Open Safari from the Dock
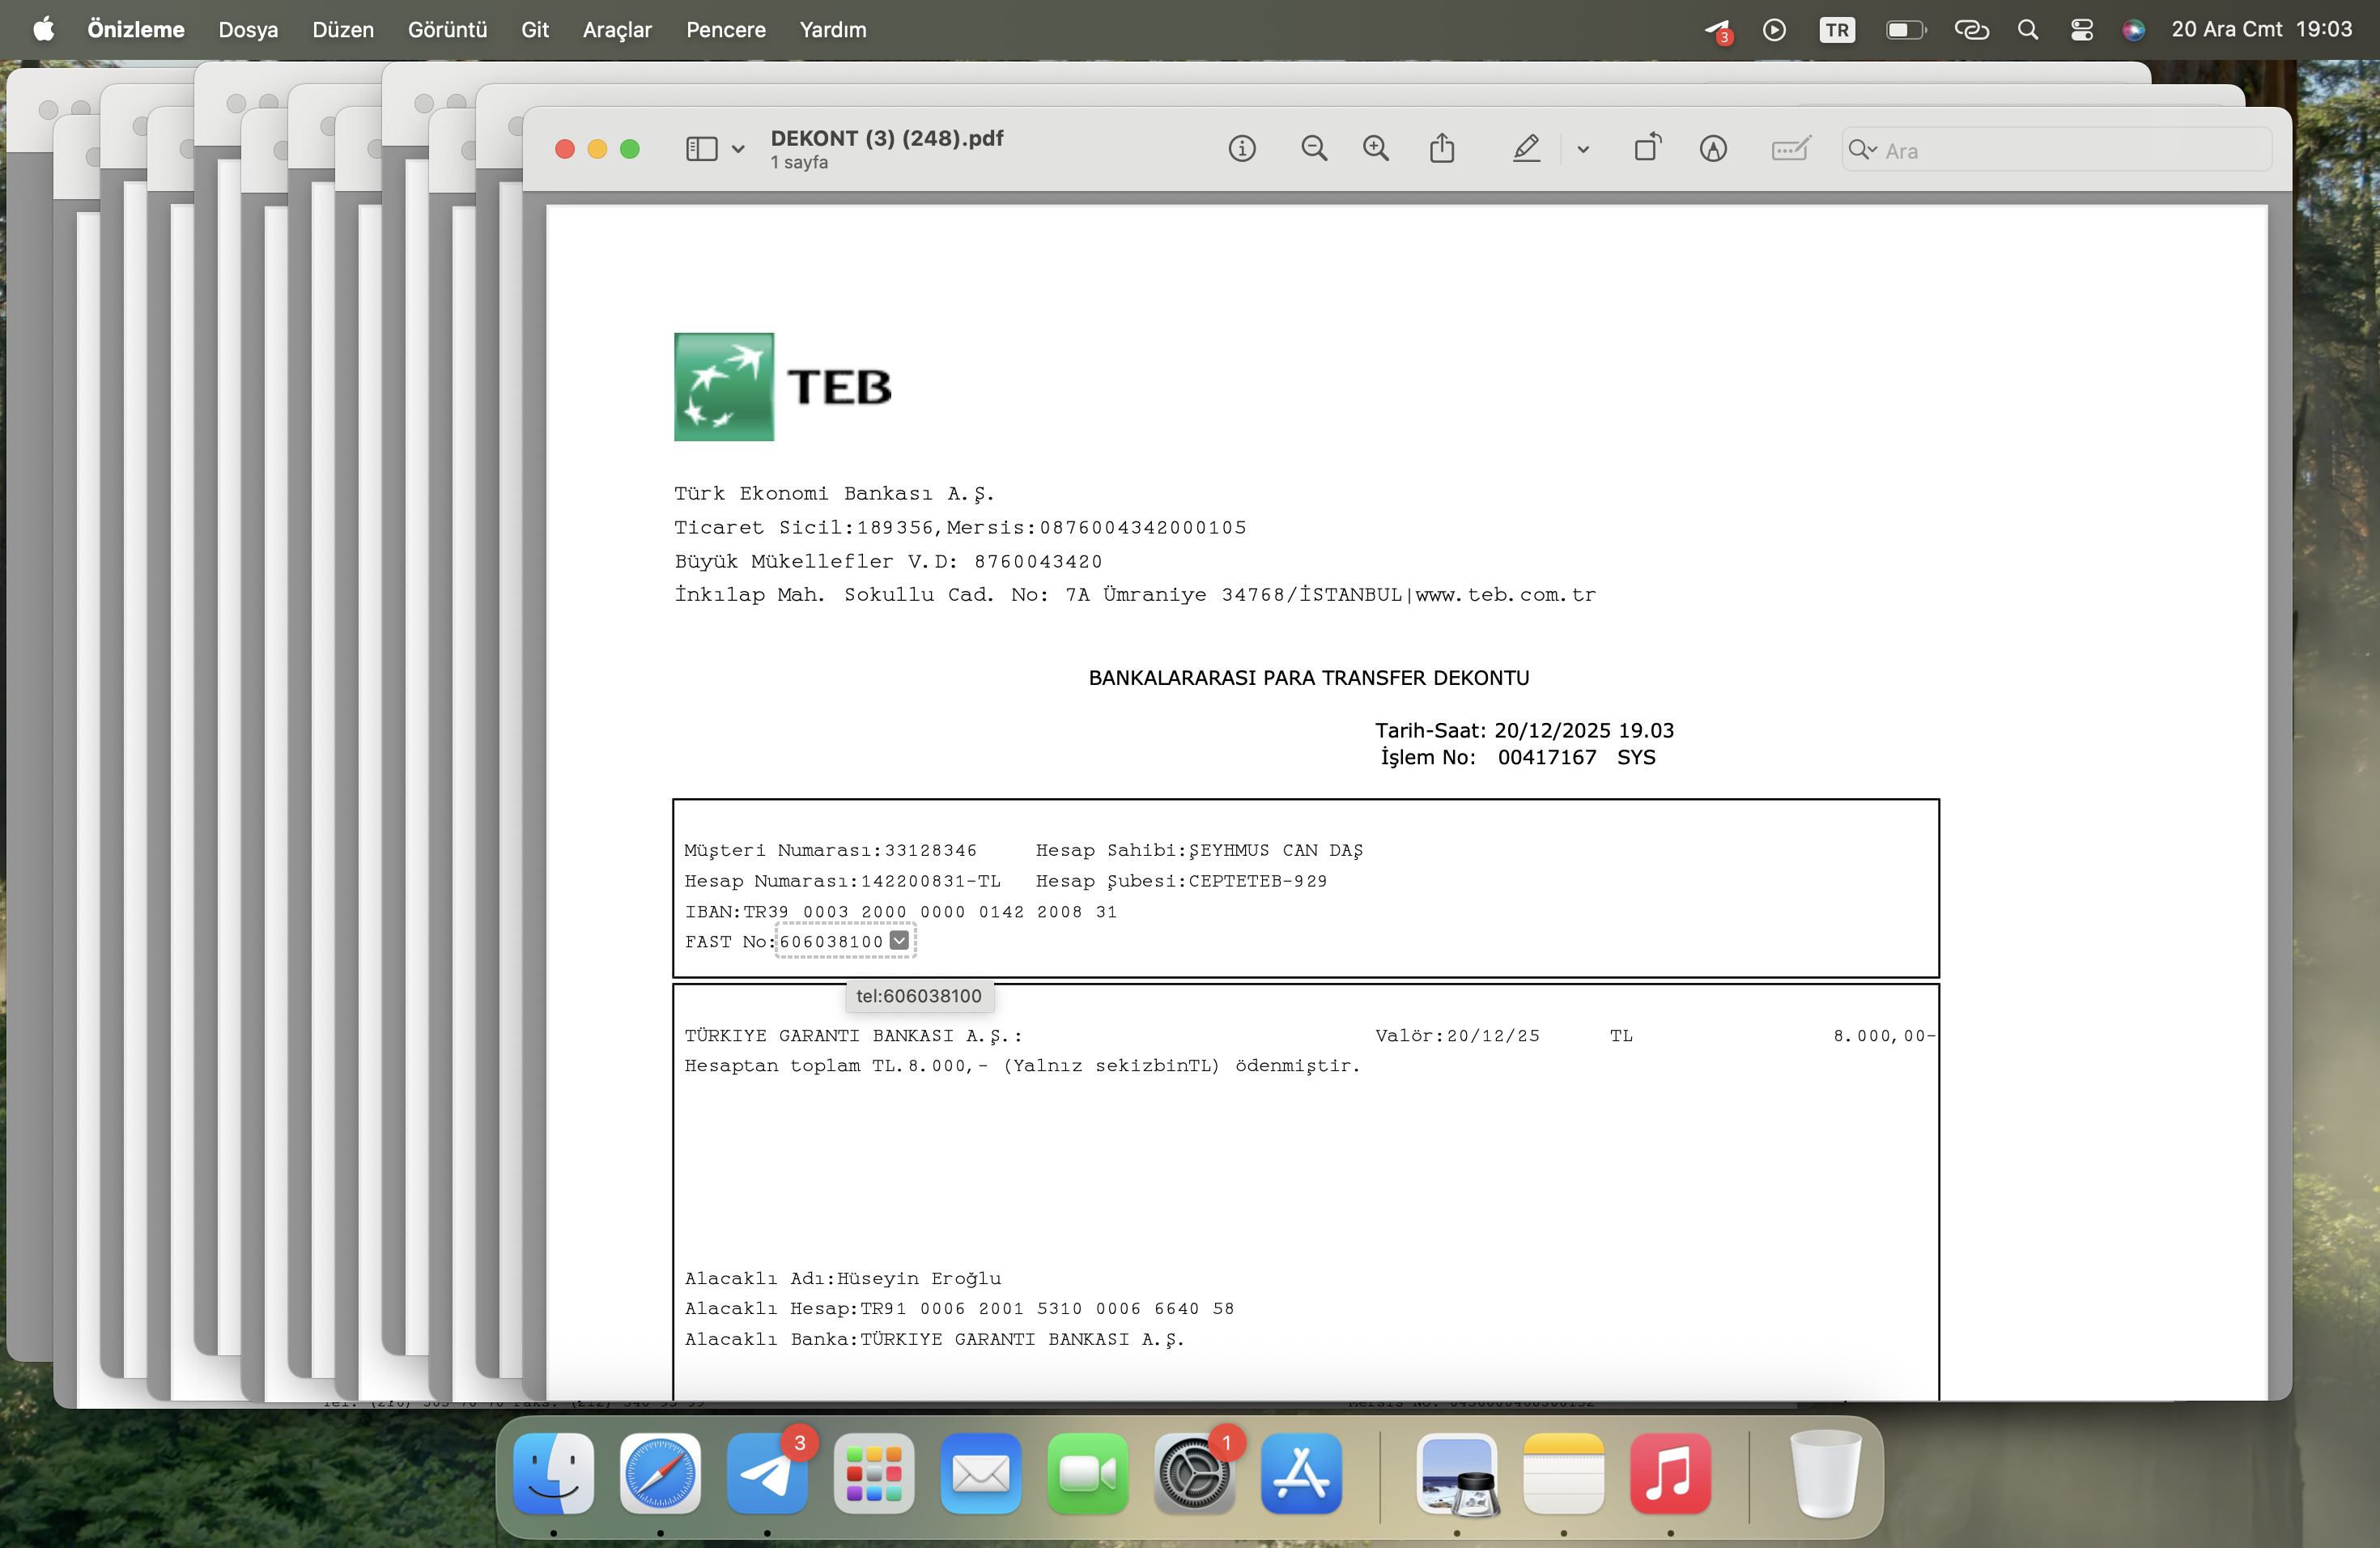 click(x=660, y=1473)
